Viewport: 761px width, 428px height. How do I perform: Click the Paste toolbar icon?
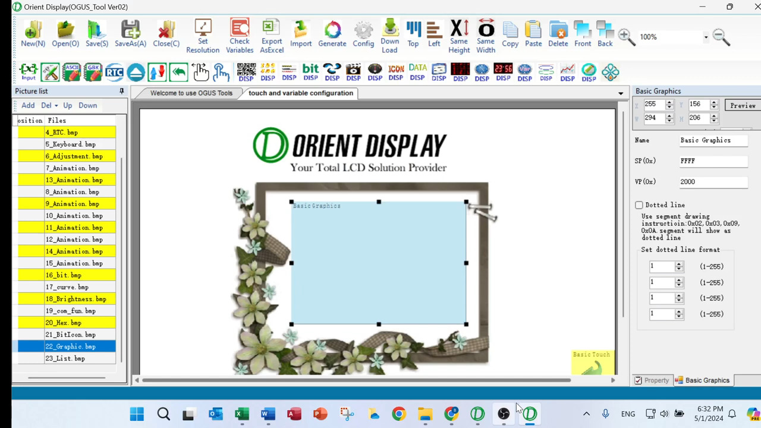[533, 34]
